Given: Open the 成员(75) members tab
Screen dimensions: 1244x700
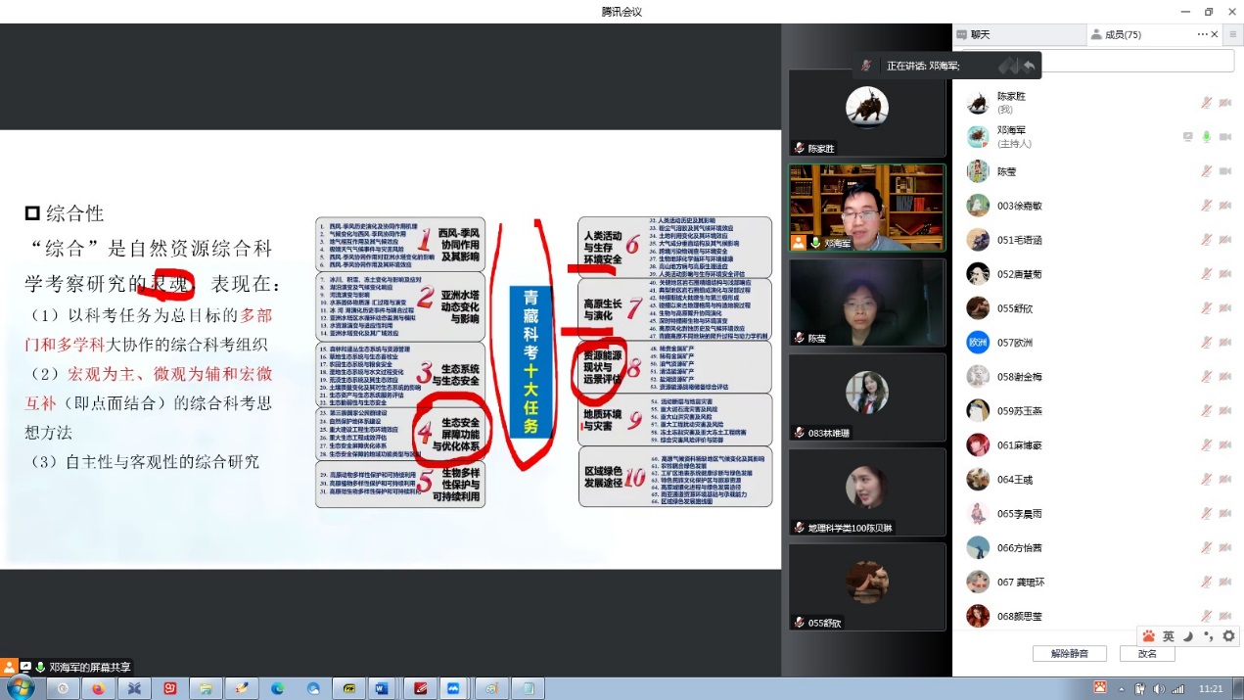Looking at the screenshot, I should click(1116, 34).
